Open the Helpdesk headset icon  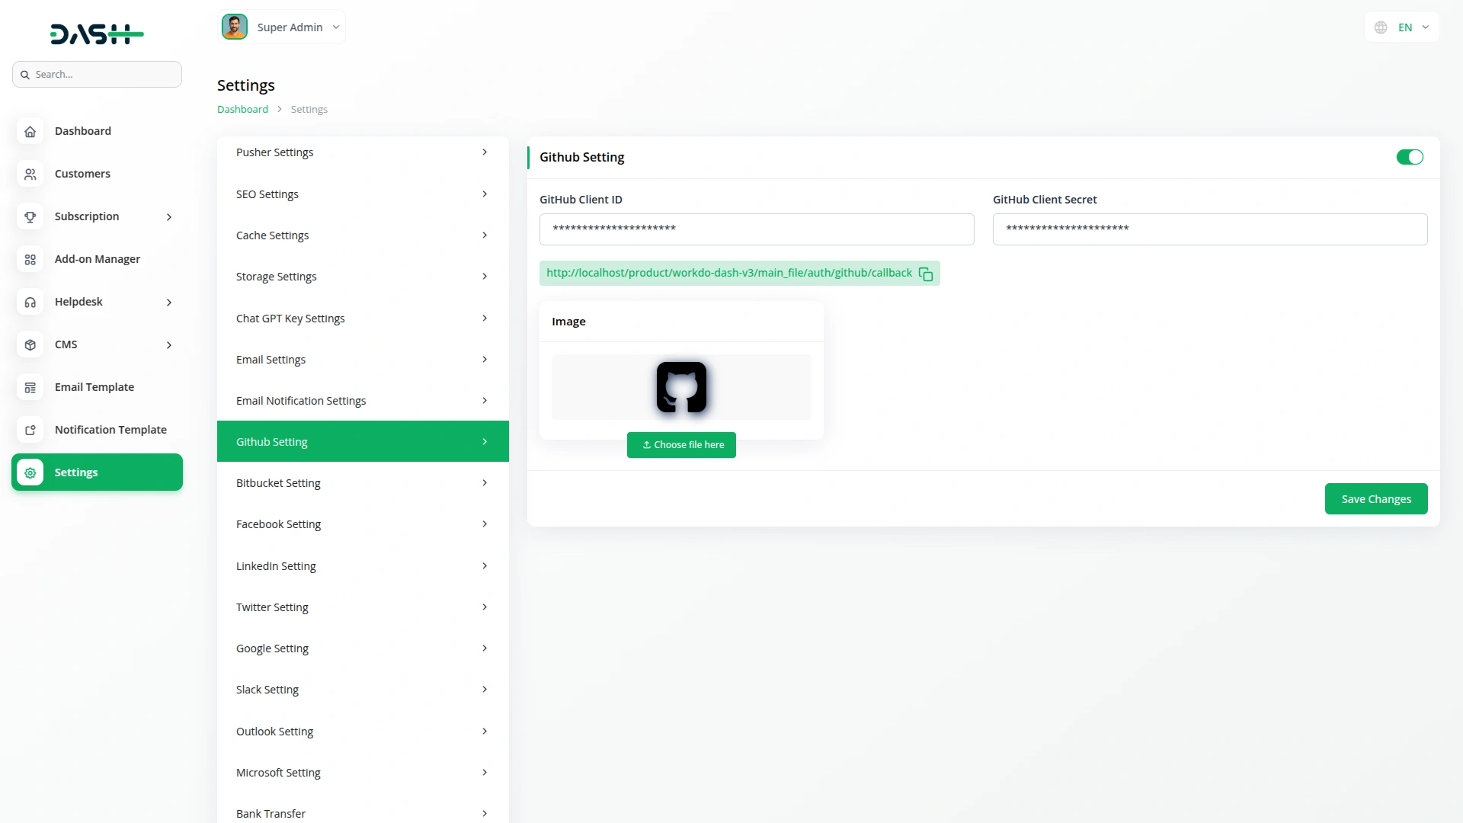point(30,302)
